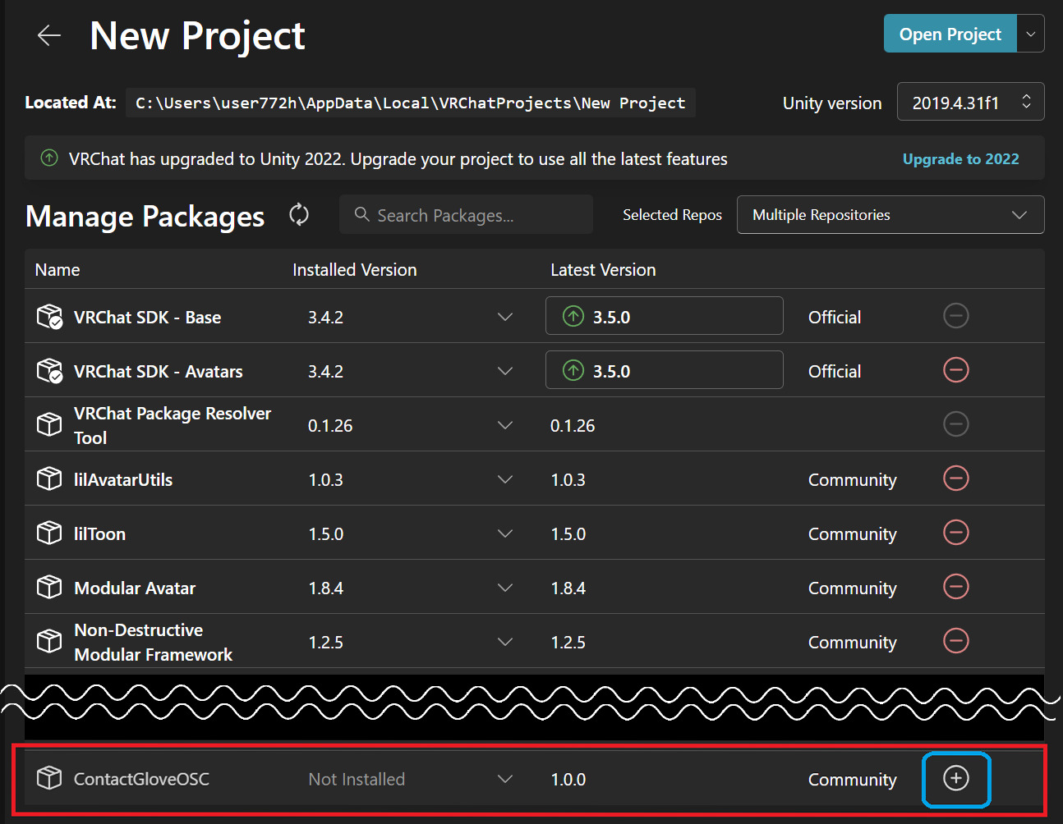Image resolution: width=1063 pixels, height=824 pixels.
Task: Click the lilAvatarUtils package box icon
Action: (x=49, y=478)
